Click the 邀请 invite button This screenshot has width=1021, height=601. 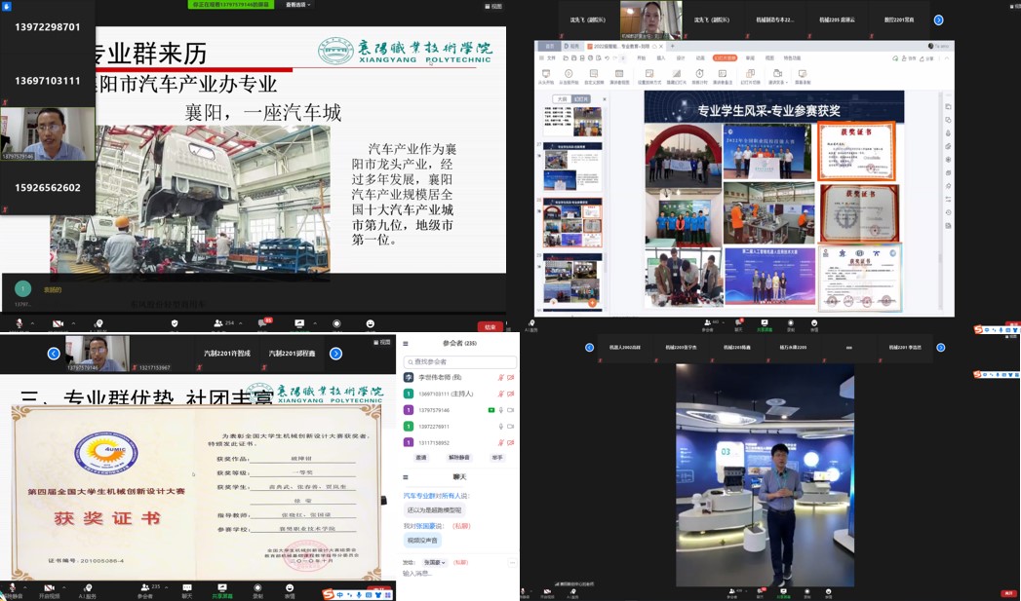[x=421, y=457]
